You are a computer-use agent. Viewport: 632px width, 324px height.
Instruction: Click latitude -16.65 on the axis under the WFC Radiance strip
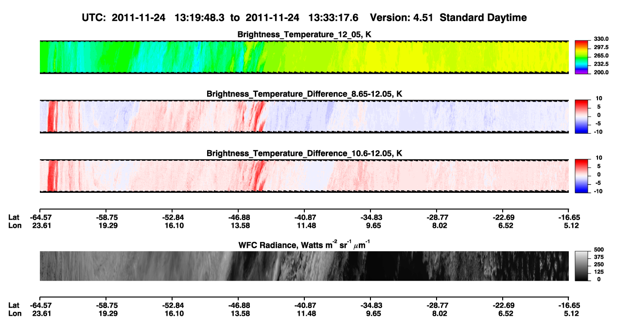569,306
